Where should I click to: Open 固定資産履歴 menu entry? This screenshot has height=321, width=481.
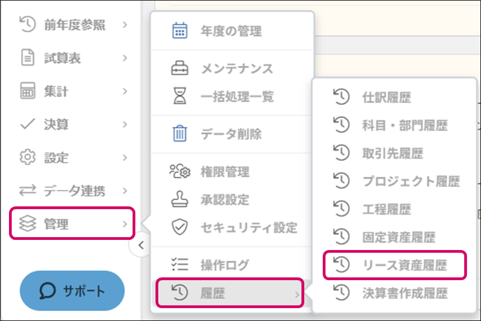(x=398, y=237)
